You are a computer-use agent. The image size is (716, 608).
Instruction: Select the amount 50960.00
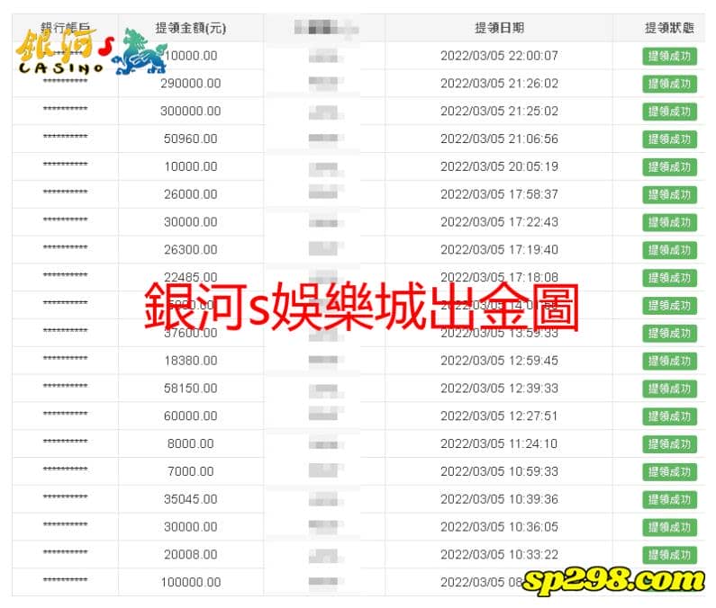point(190,139)
